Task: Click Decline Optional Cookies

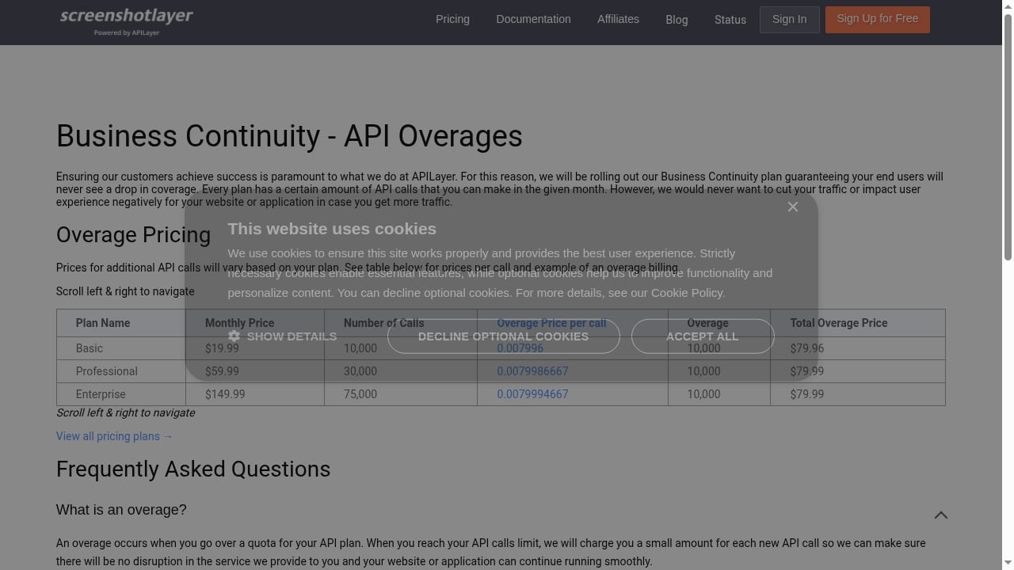Action: coord(503,336)
